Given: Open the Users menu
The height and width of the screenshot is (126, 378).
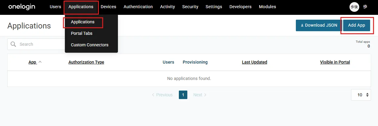Looking at the screenshot, I should [x=55, y=7].
